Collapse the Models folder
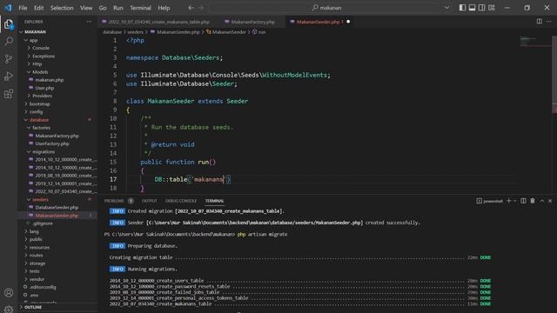The height and width of the screenshot is (313, 557). click(x=58, y=72)
